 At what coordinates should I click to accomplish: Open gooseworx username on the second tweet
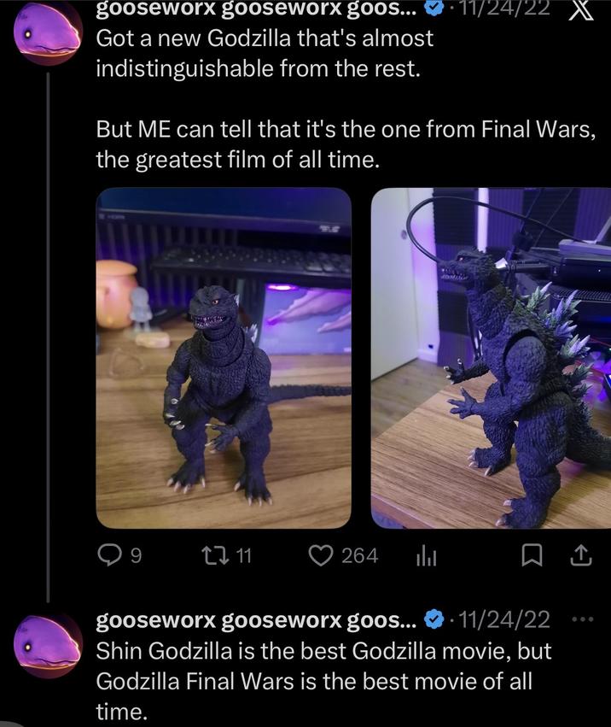coord(257,620)
